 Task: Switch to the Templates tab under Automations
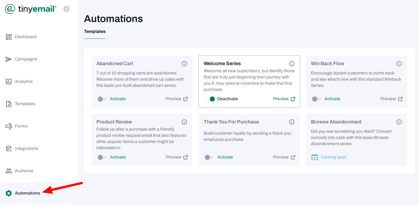point(94,31)
